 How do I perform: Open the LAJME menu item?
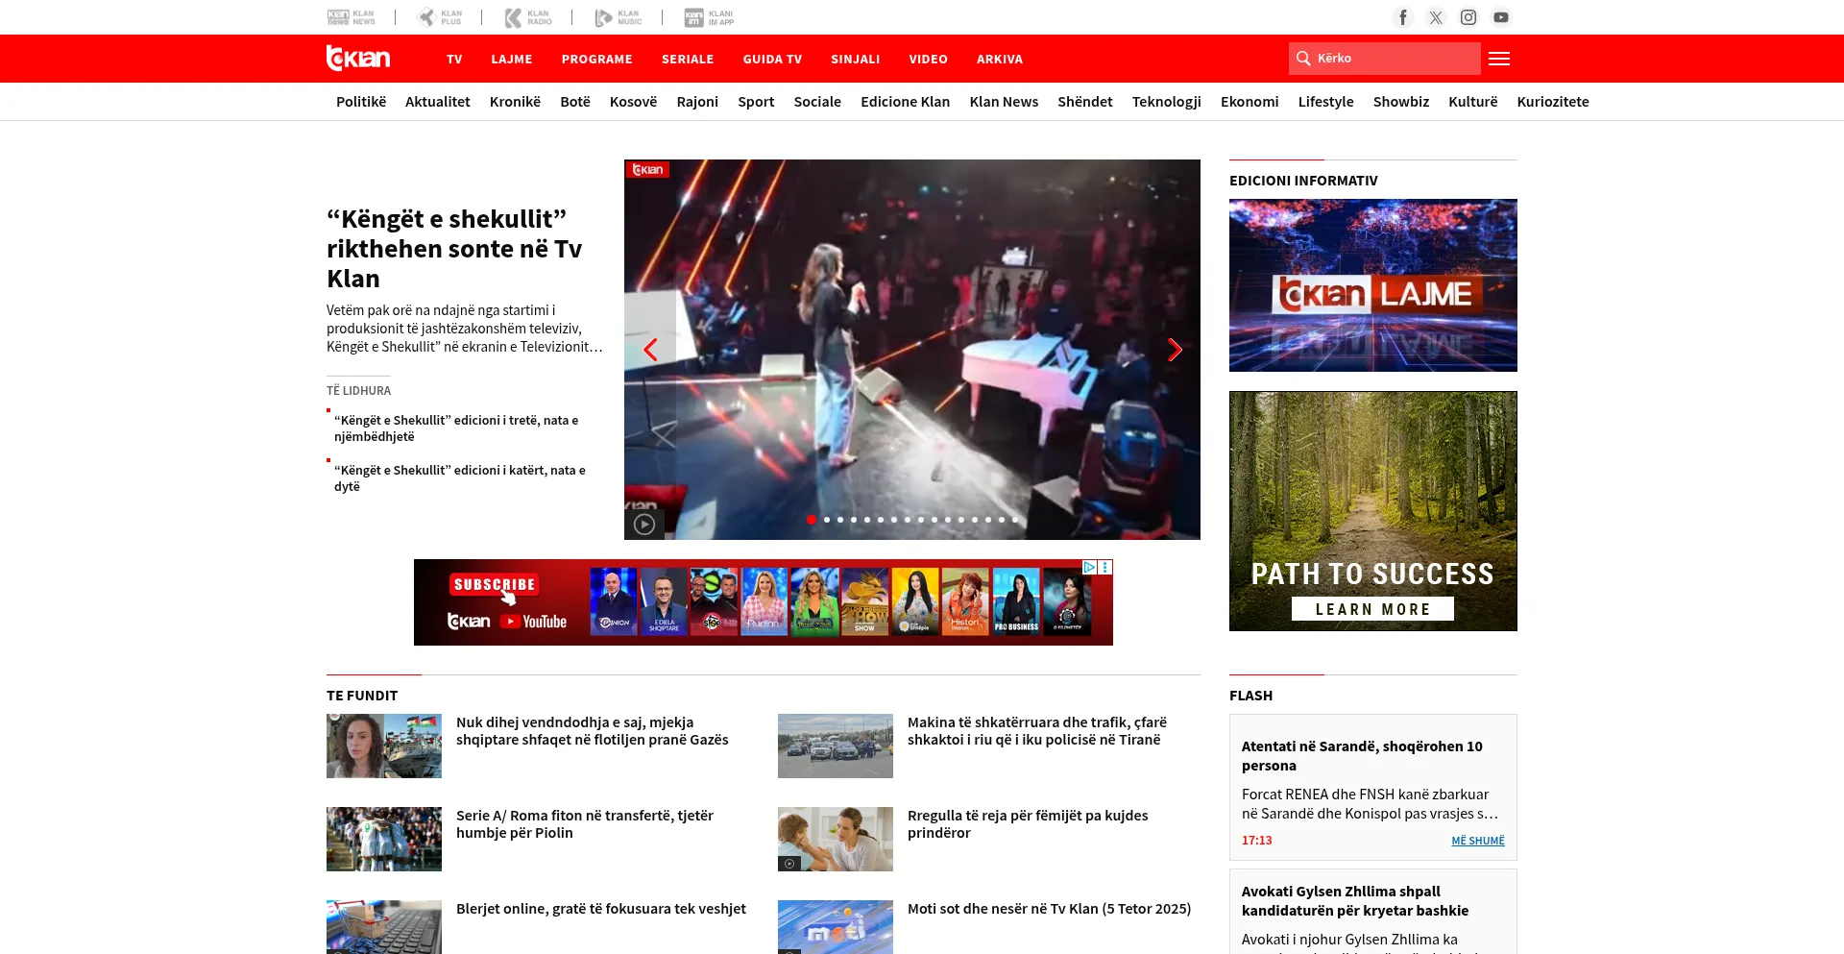(x=511, y=59)
